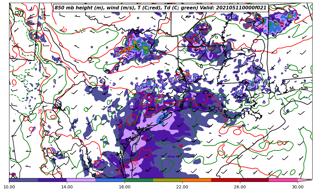Select the dark crimson 26–28 colorbar segment
Screen dimensions: 315x192
point(254,180)
